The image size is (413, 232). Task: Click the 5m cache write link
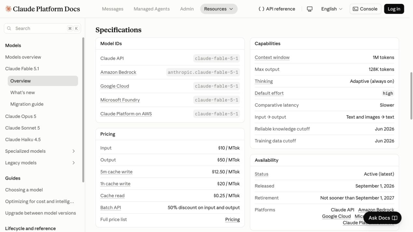click(x=116, y=172)
